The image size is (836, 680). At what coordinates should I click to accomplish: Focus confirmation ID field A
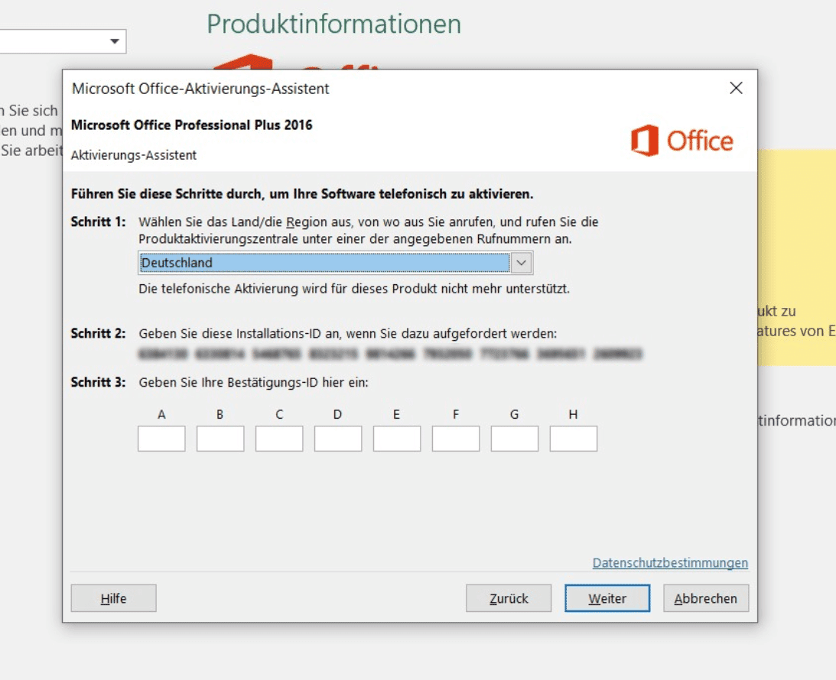pyautogui.click(x=161, y=439)
